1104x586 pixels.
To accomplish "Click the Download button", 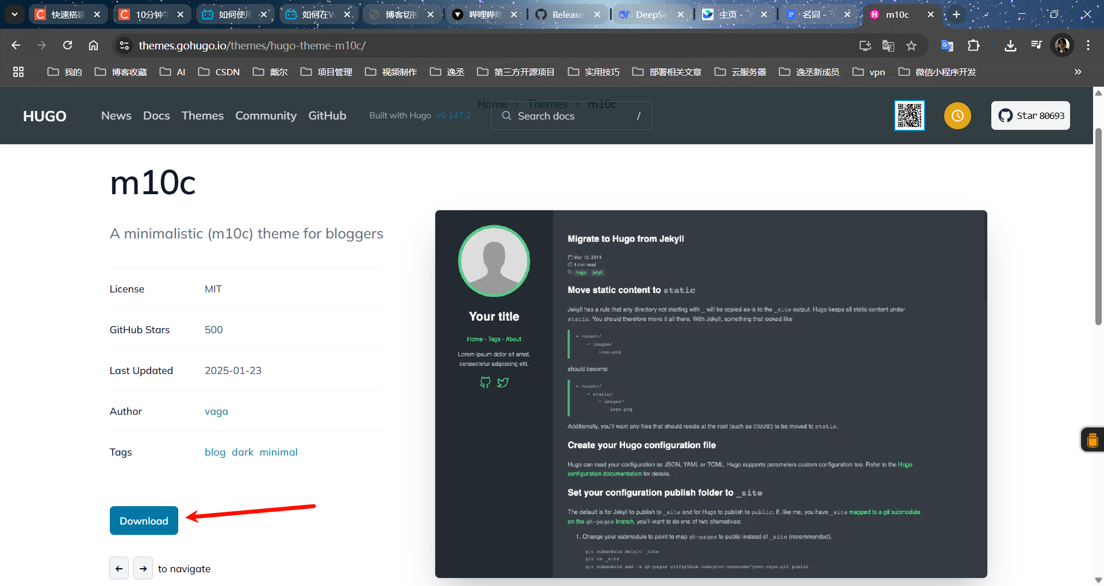I will pyautogui.click(x=144, y=521).
